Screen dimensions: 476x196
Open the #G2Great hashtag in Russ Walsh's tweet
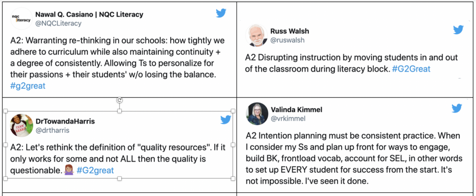(x=411, y=69)
